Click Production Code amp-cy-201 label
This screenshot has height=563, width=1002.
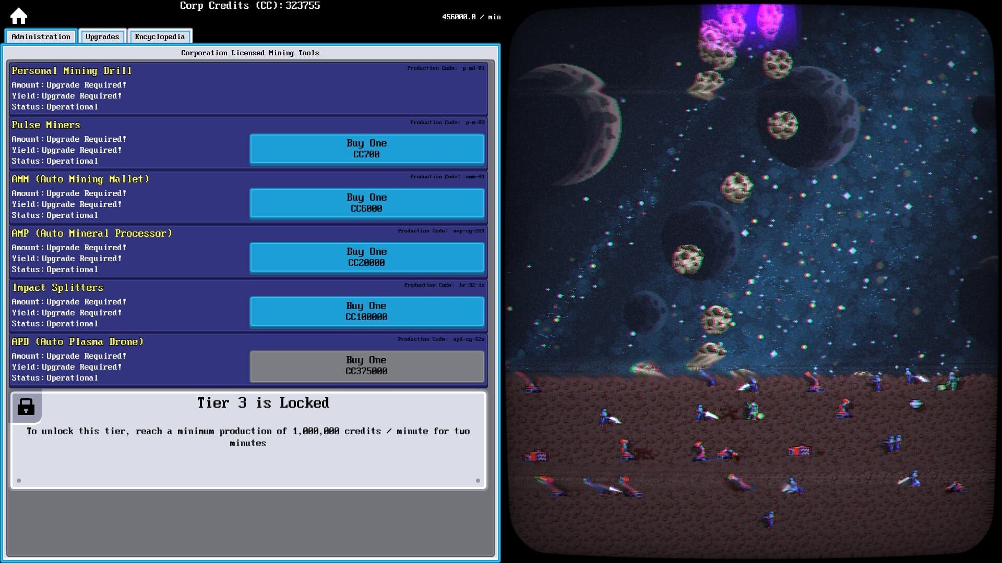[x=441, y=231]
